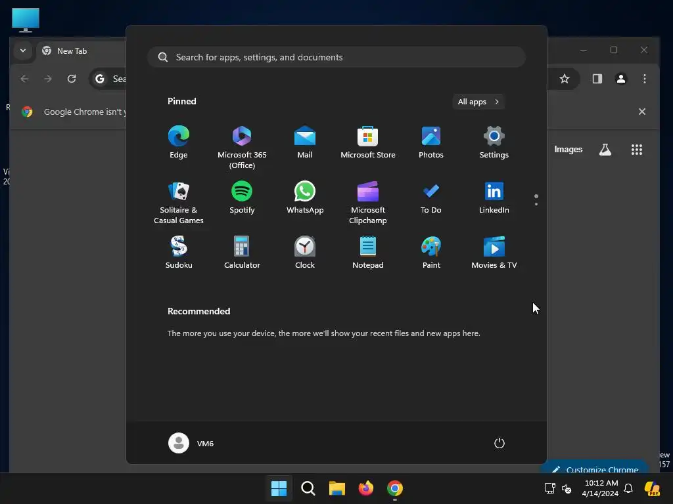Open the Google apps grid
This screenshot has height=504, width=673.
(x=636, y=149)
